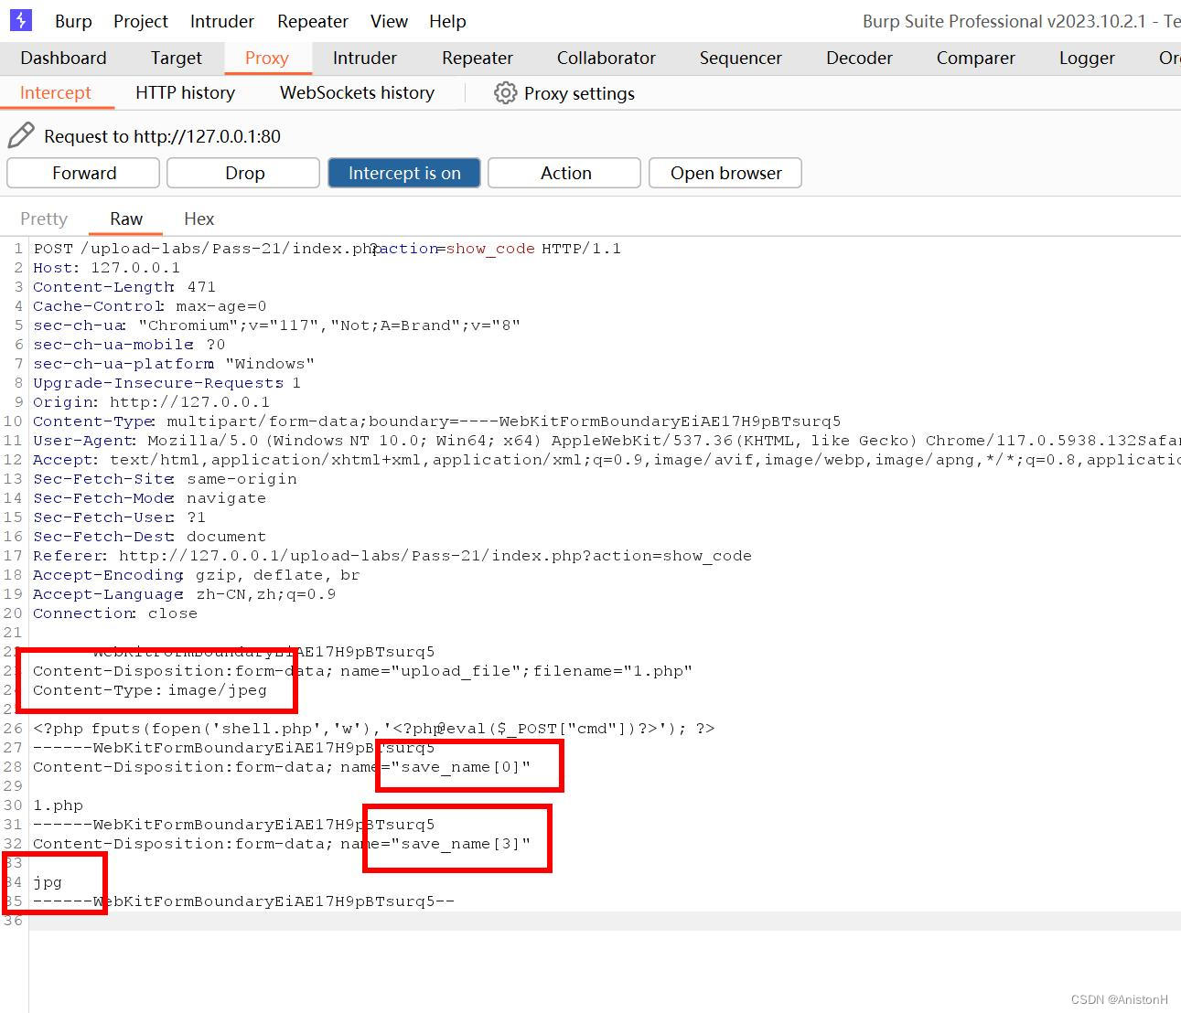Screen dimensions: 1181x1013
Task: Click the Upgrade-Insecure-Requests header line
Action: coord(167,383)
